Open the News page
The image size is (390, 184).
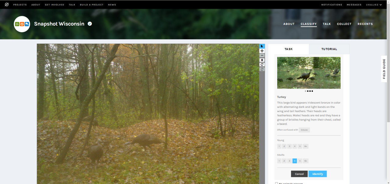[x=112, y=5]
